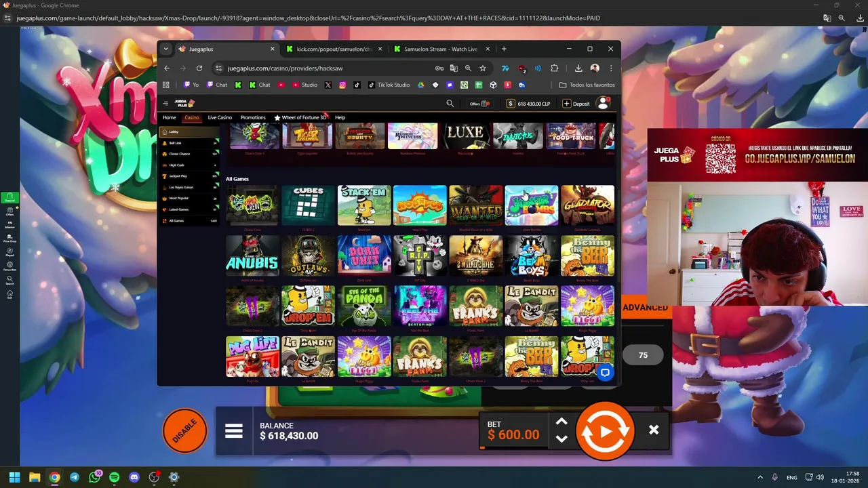
Task: Open Wheel of Fortune 3D menu item
Action: pos(300,117)
